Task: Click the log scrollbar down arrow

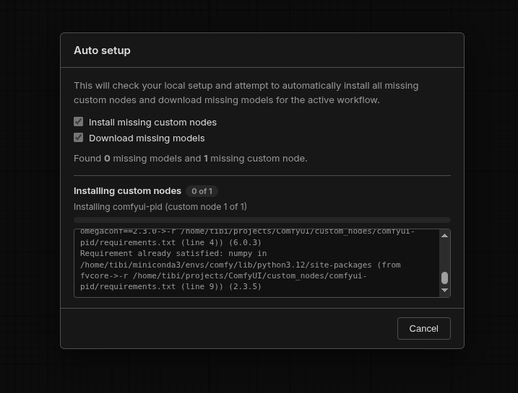Action: point(444,290)
